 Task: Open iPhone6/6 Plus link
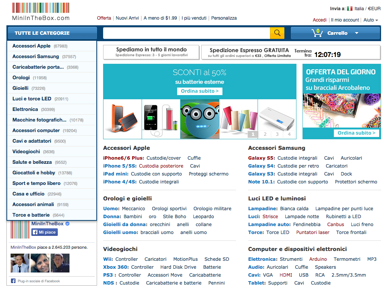point(123,158)
